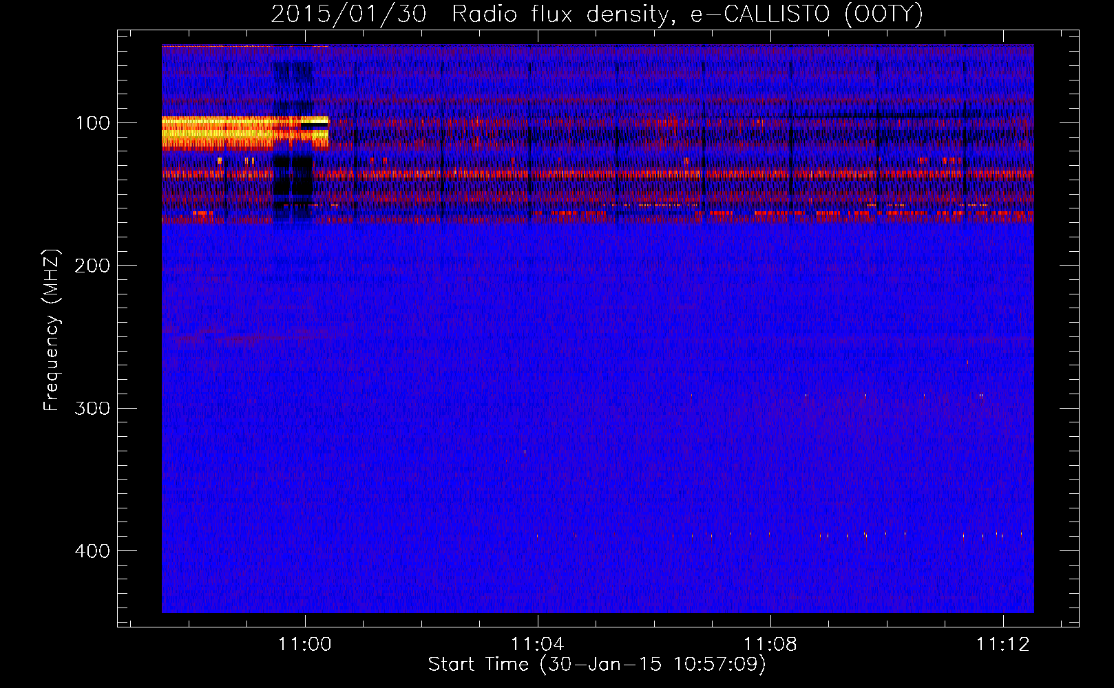Click the 200 MHz frequency tick label
This screenshot has height=688, width=1114.
92,266
